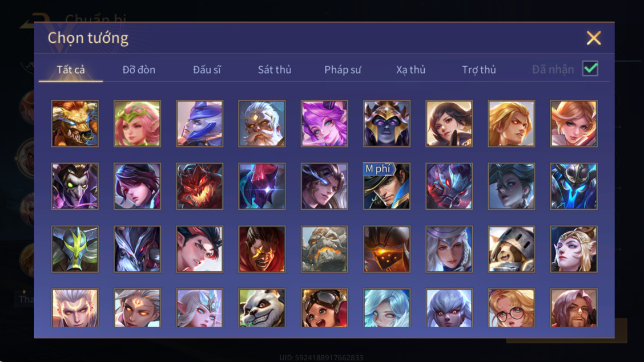Open the 'Sát thủ' tab
Image resolution: width=644 pixels, height=362 pixels.
(275, 70)
